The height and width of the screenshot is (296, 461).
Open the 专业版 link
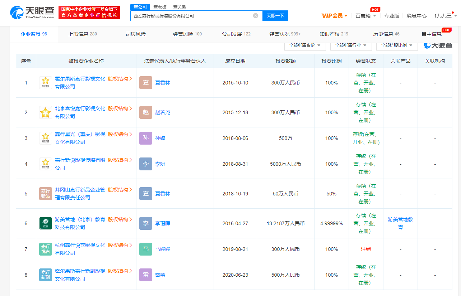(392, 16)
